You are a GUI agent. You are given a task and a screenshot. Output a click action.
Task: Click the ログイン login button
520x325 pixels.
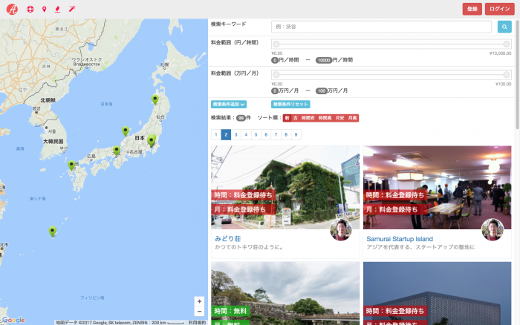pos(499,9)
